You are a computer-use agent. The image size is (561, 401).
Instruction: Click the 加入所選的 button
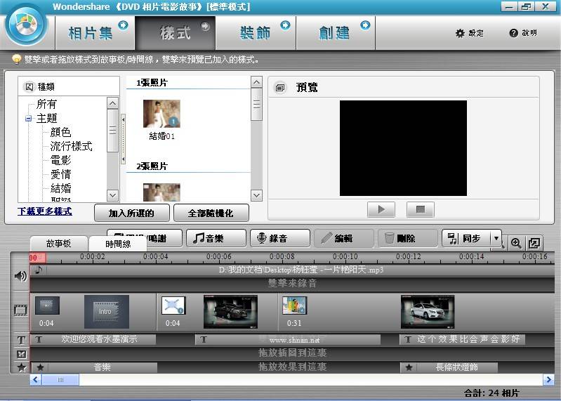click(132, 213)
